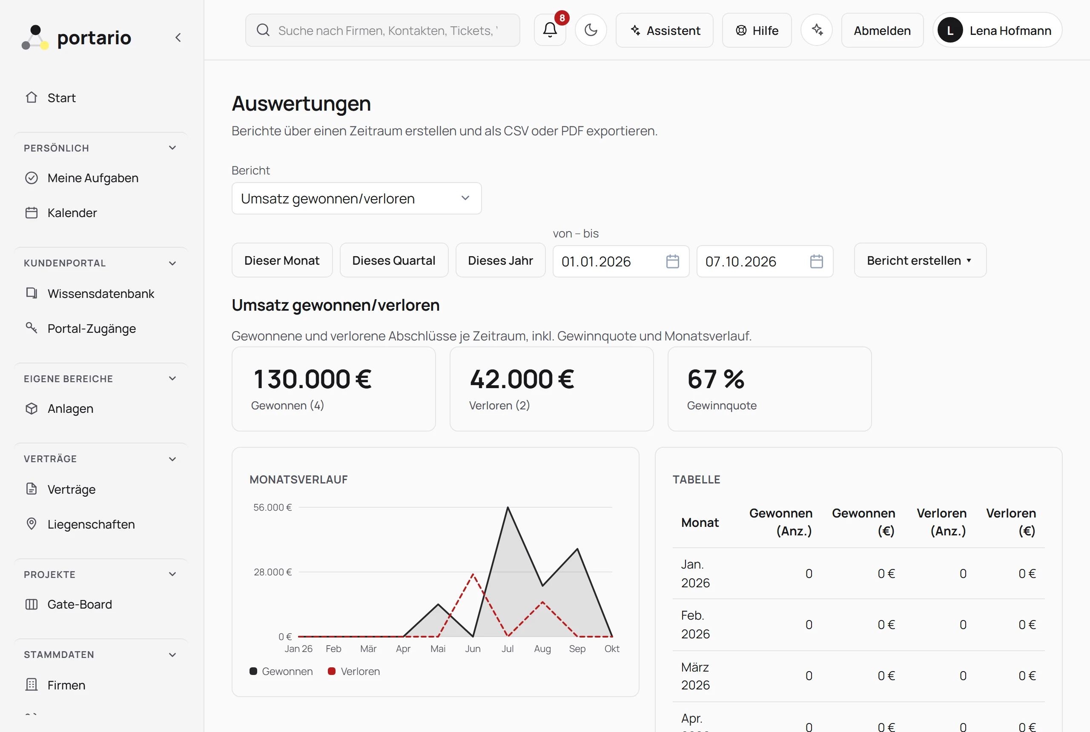Open Kalender in sidebar
This screenshot has height=732, width=1090.
coord(101,213)
